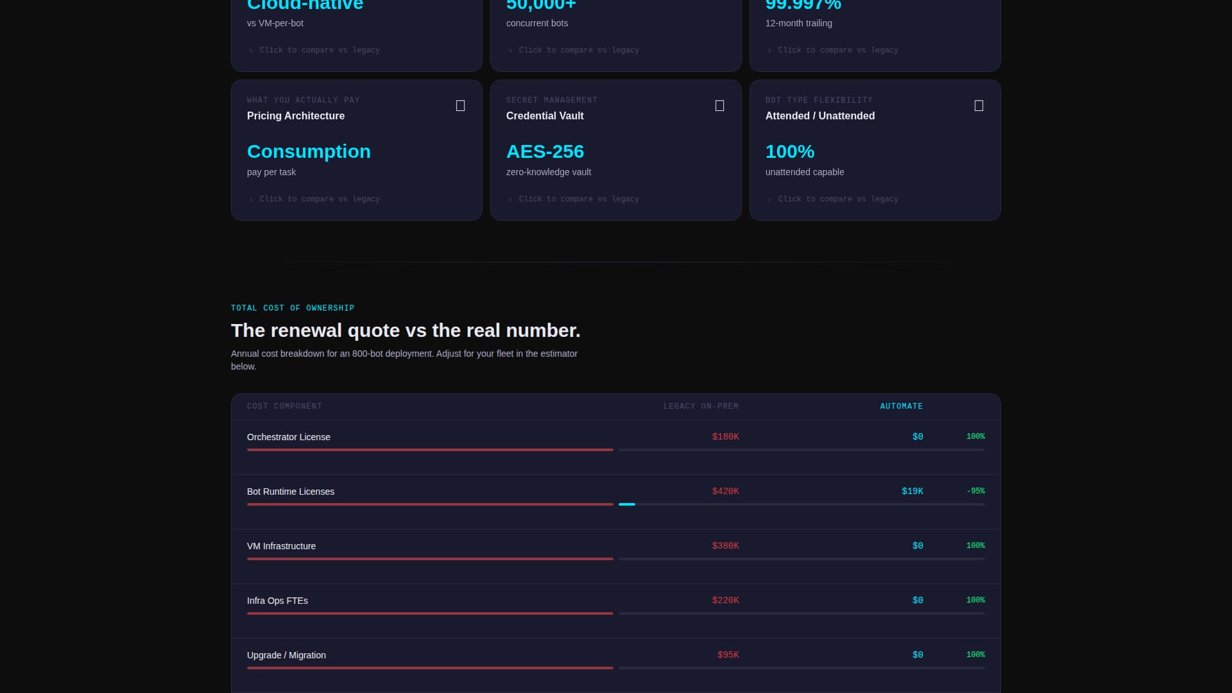Click the Credential Vault card icon
1232x693 pixels.
719,105
